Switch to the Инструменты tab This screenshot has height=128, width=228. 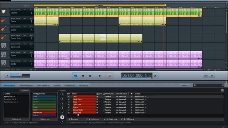click(43, 85)
